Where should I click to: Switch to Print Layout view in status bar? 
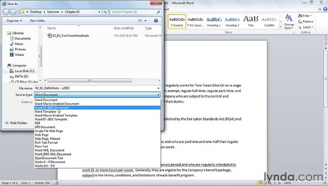click(x=261, y=183)
